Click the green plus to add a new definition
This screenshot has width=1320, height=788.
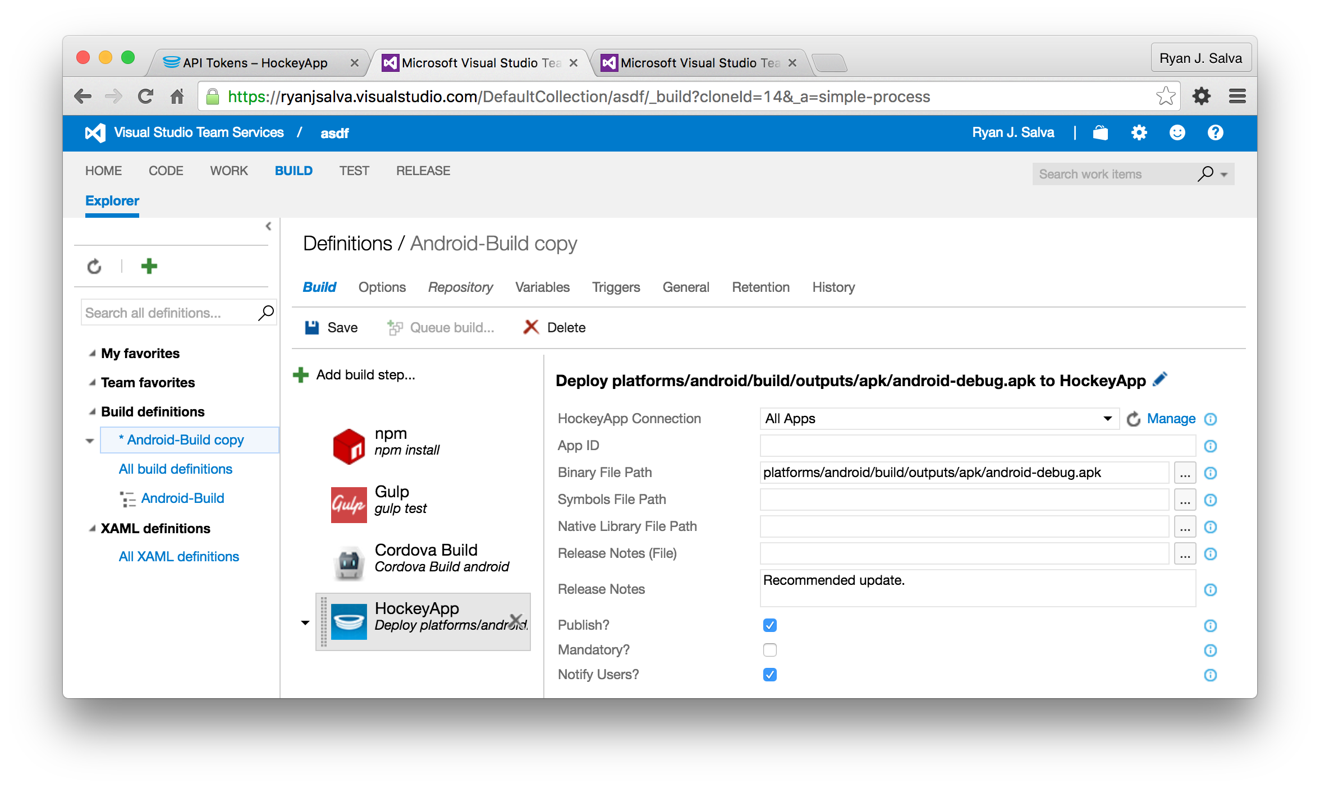pyautogui.click(x=149, y=266)
